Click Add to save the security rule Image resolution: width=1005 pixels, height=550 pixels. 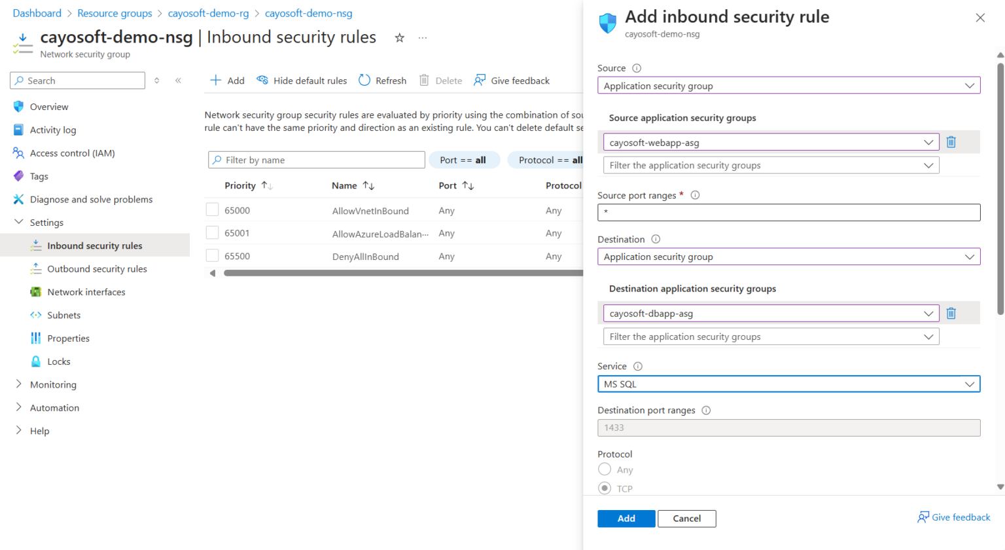pyautogui.click(x=626, y=518)
